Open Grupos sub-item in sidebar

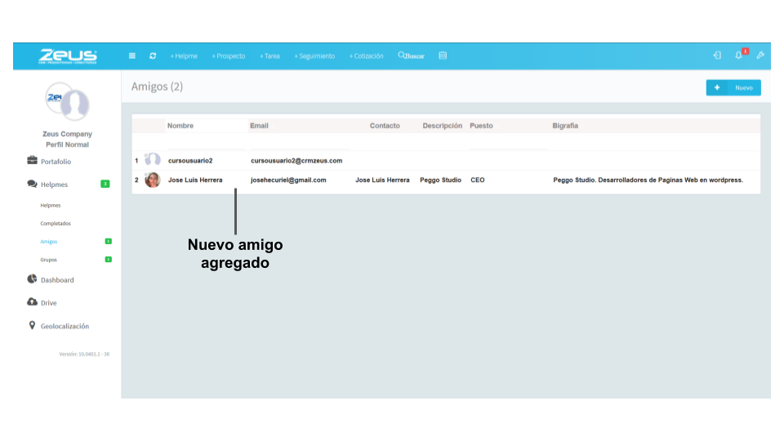pos(48,260)
